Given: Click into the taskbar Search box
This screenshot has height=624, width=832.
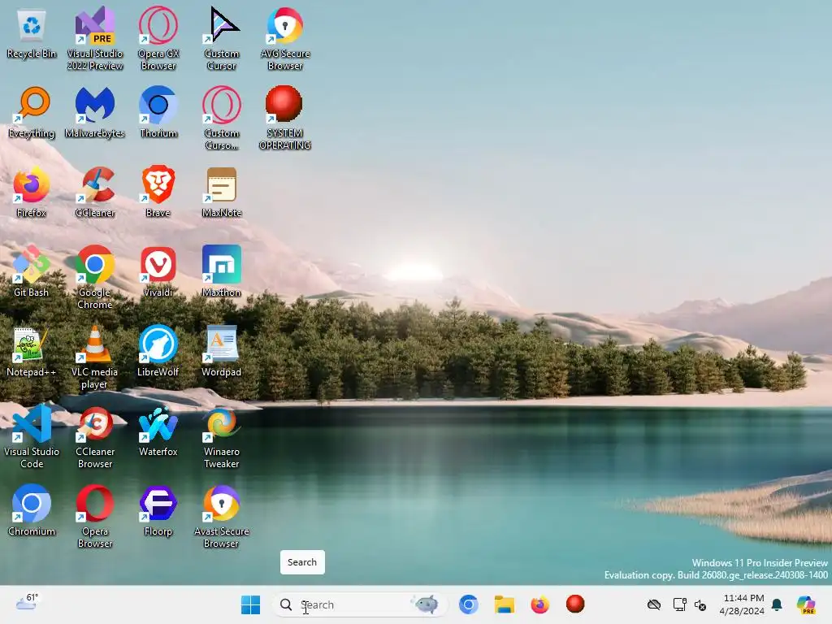Looking at the screenshot, I should coord(360,604).
